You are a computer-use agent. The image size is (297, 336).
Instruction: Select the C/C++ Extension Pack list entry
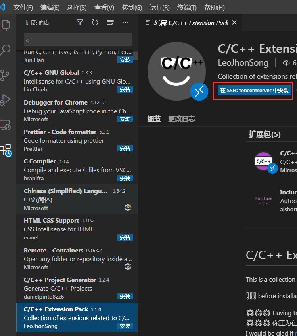click(77, 317)
